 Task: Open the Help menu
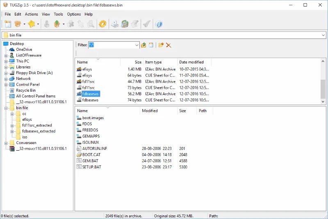pos(89,14)
